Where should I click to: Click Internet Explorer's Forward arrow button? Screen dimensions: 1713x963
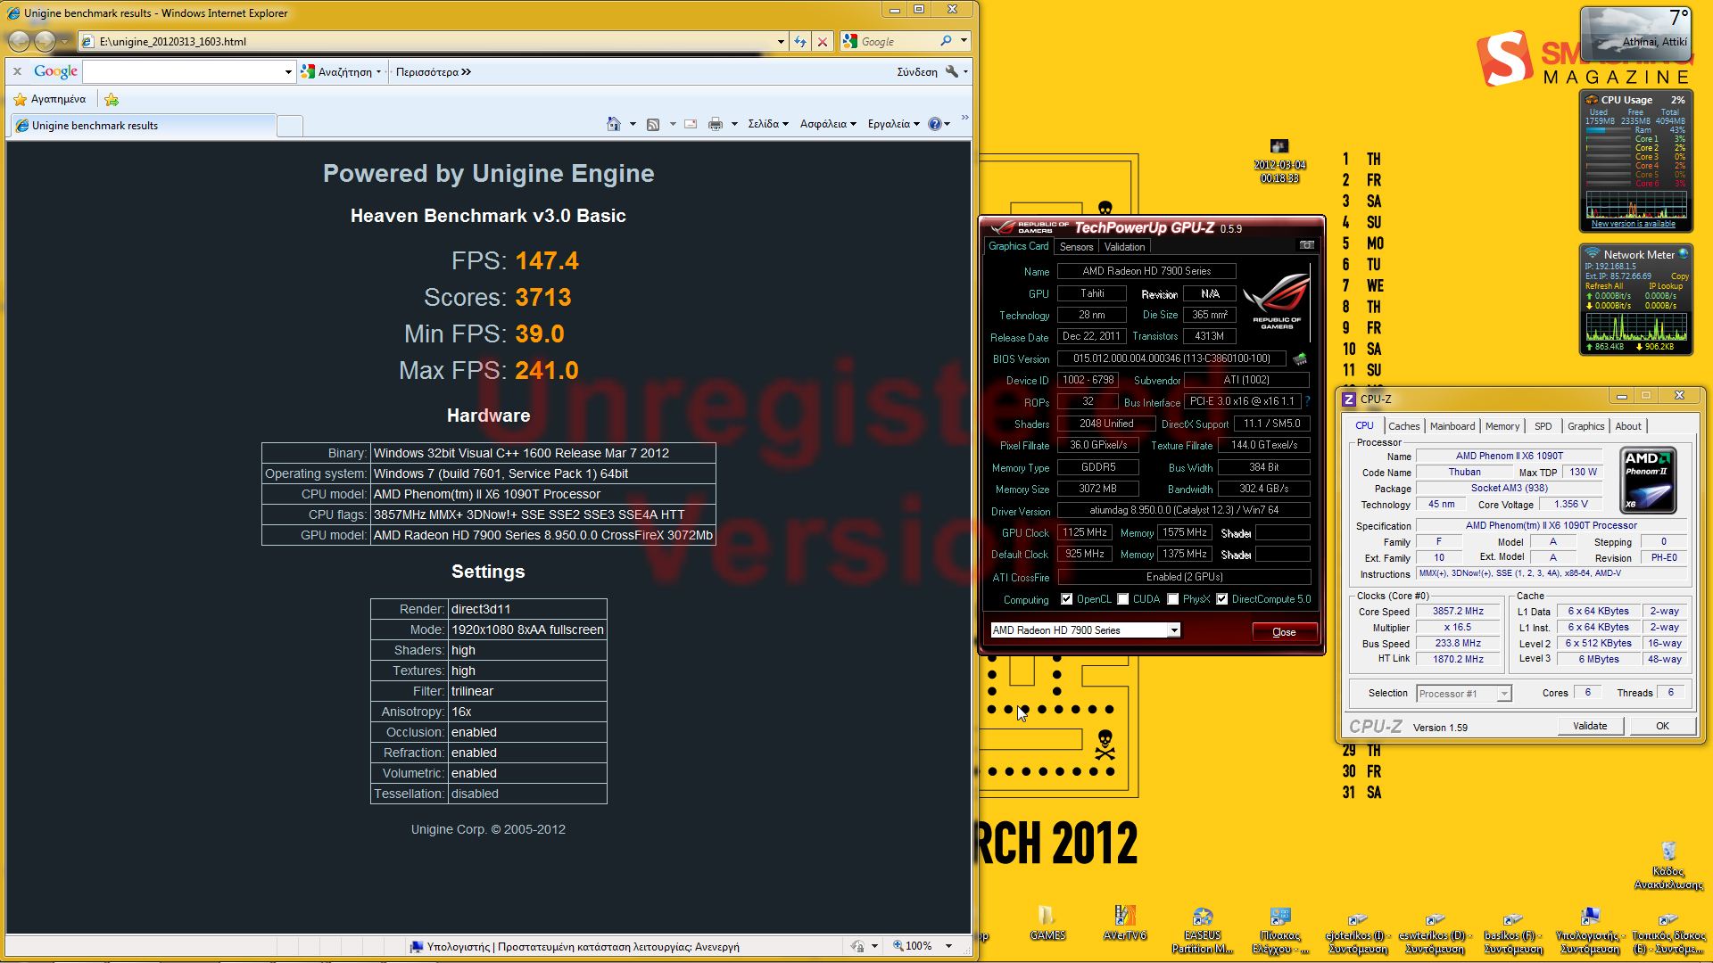[x=45, y=41]
